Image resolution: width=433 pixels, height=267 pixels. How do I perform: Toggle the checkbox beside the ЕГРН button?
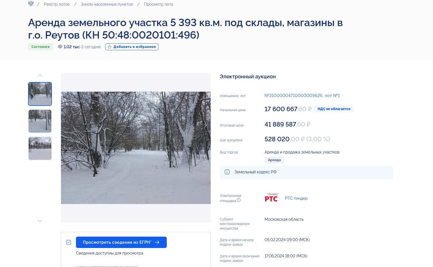click(x=69, y=242)
